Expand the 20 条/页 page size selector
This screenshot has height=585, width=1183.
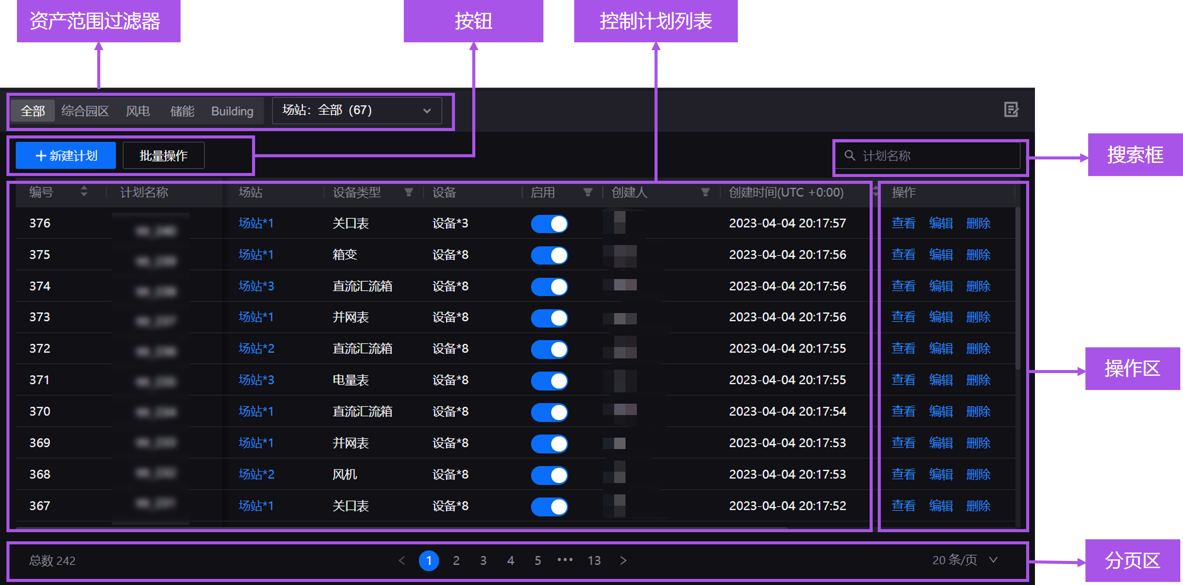(964, 560)
